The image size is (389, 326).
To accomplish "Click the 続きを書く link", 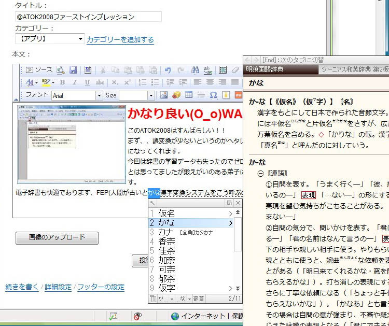I will pos(22,287).
